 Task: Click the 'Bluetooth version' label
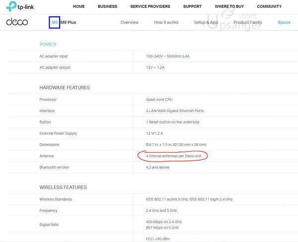click(x=54, y=167)
